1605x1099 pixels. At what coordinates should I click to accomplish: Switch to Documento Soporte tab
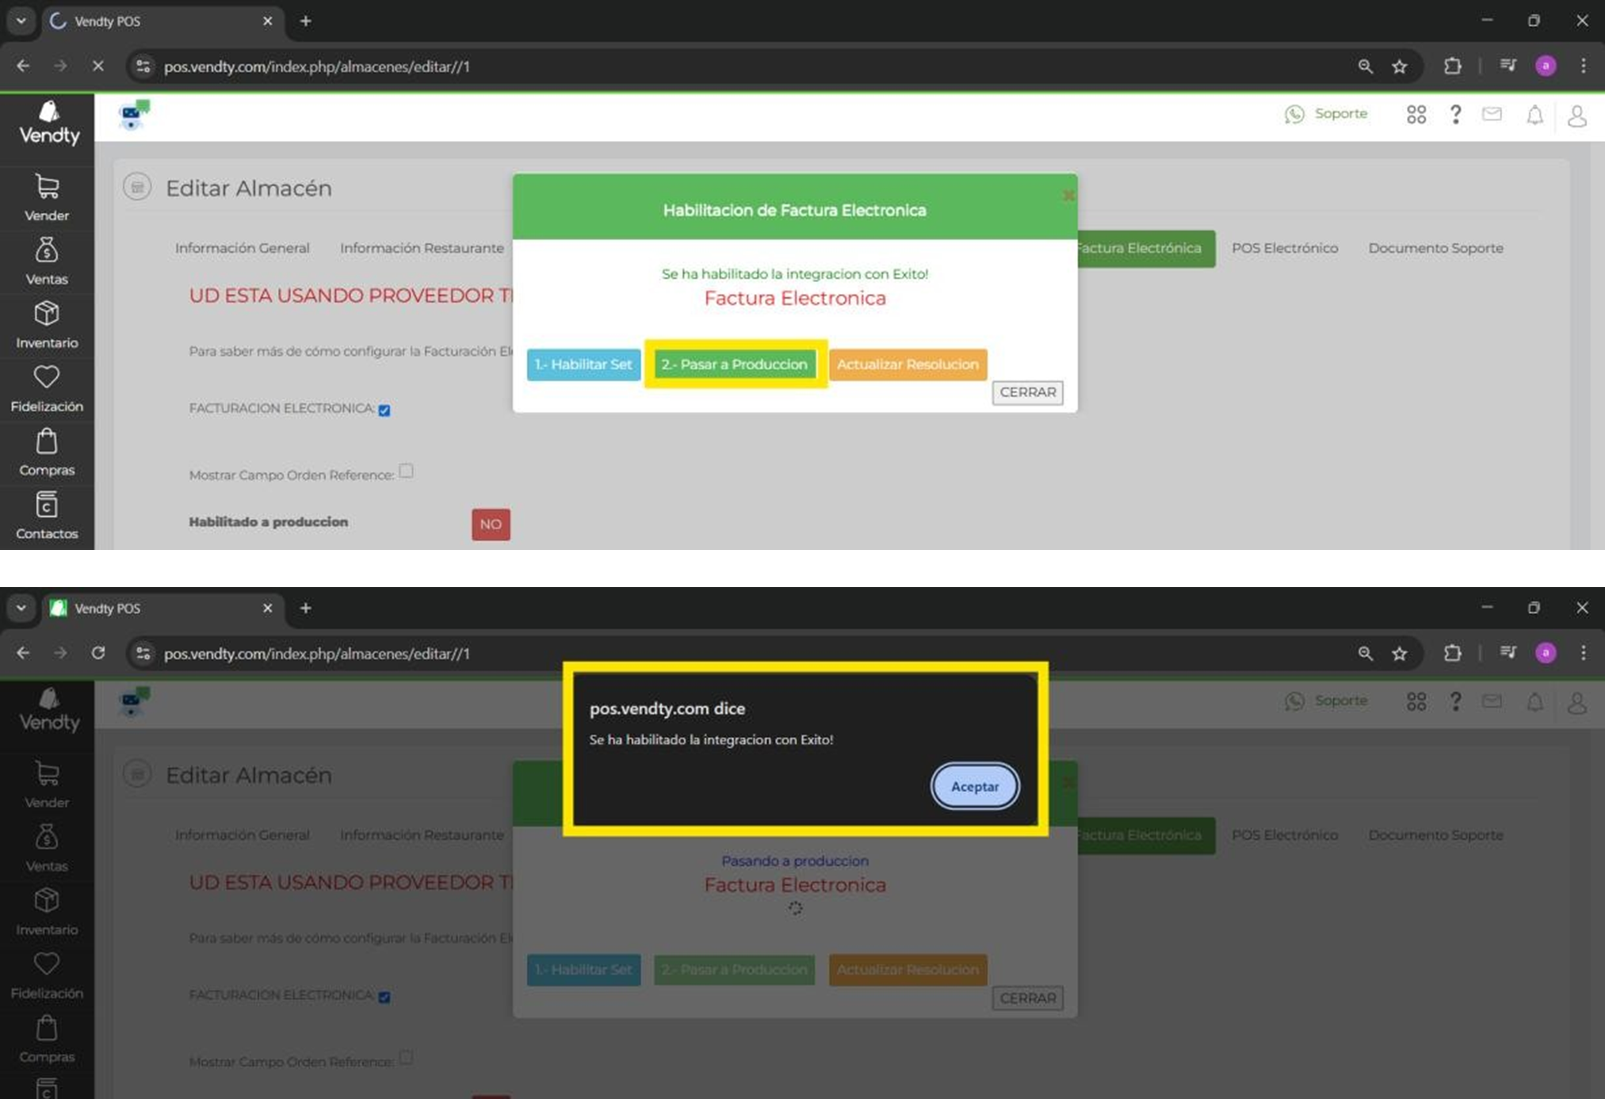[1435, 248]
